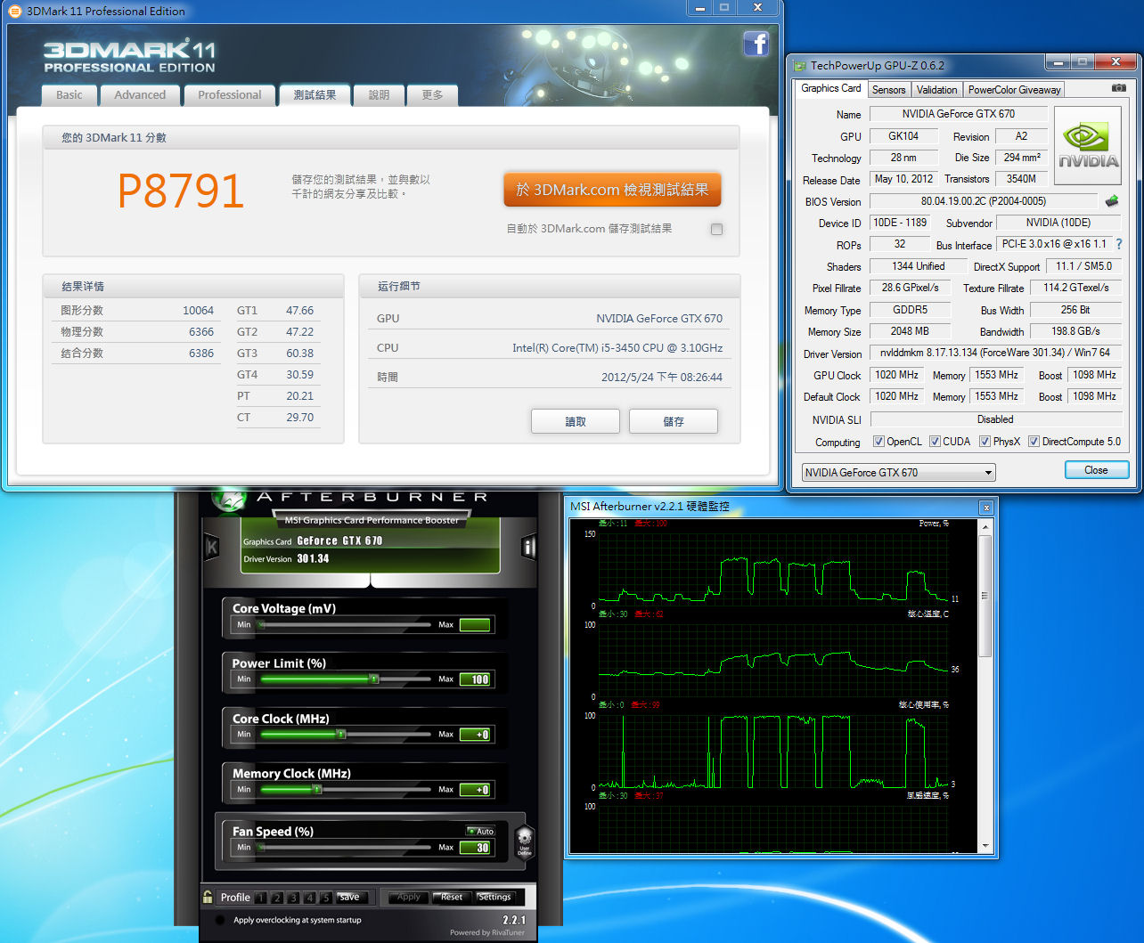Open the 更多 tab in 3DMark
This screenshot has height=943, width=1144.
coord(432,95)
